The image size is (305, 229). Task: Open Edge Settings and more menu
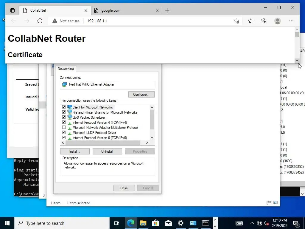[291, 21]
